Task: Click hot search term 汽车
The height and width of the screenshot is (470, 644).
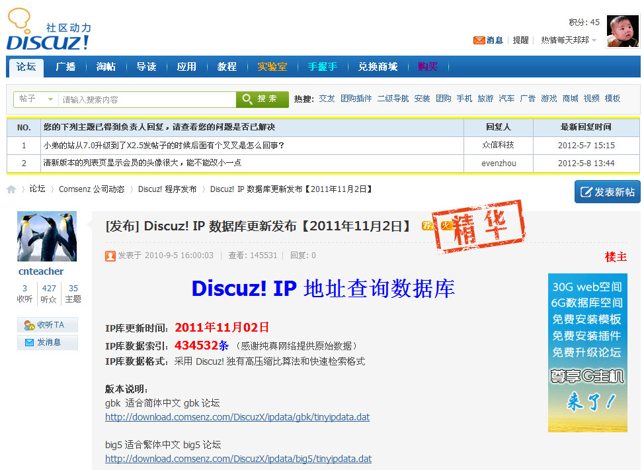Action: [506, 99]
